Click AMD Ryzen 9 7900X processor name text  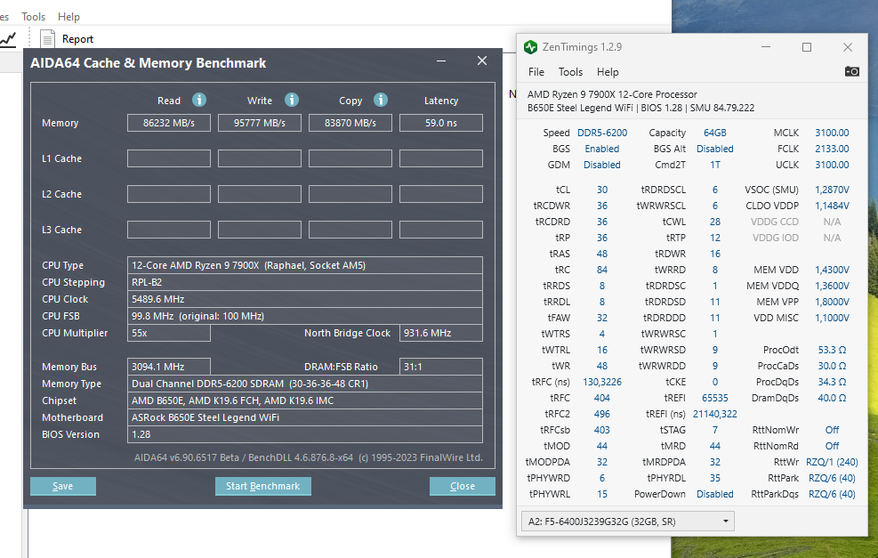pyautogui.click(x=612, y=94)
